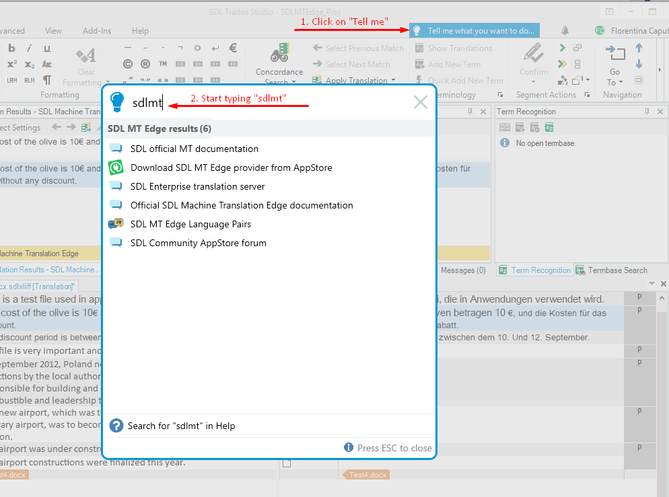This screenshot has height=497, width=669.
Task: Open editor tab list dropdown arrow
Action: (x=652, y=283)
